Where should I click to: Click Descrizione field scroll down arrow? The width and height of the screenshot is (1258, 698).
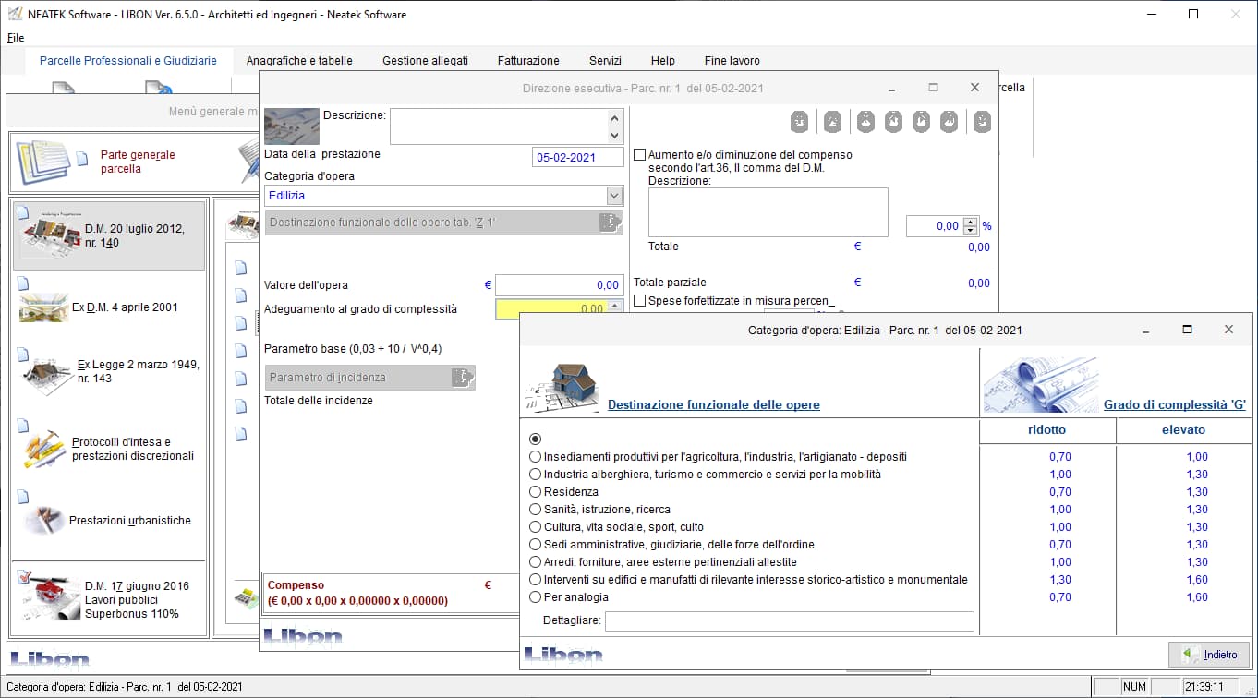click(615, 136)
